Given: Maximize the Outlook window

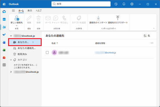Looking at the screenshot, I should pyautogui.click(x=148, y=4).
